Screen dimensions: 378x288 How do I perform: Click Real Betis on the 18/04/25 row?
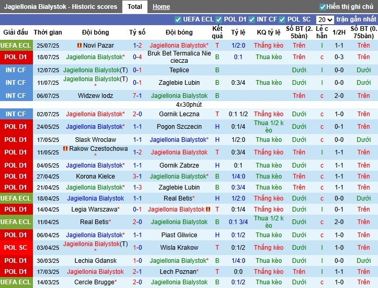[x=178, y=198]
